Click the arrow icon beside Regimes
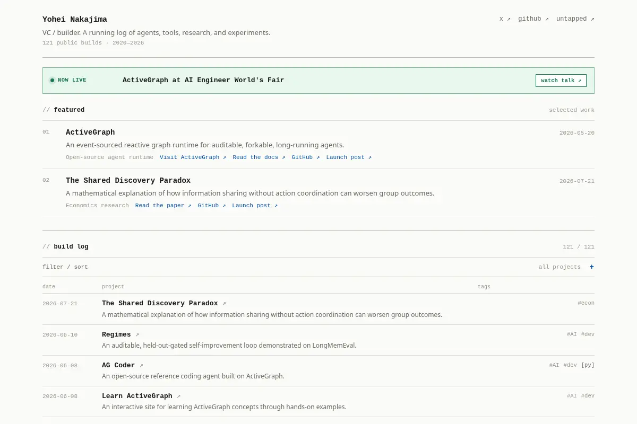 137,335
